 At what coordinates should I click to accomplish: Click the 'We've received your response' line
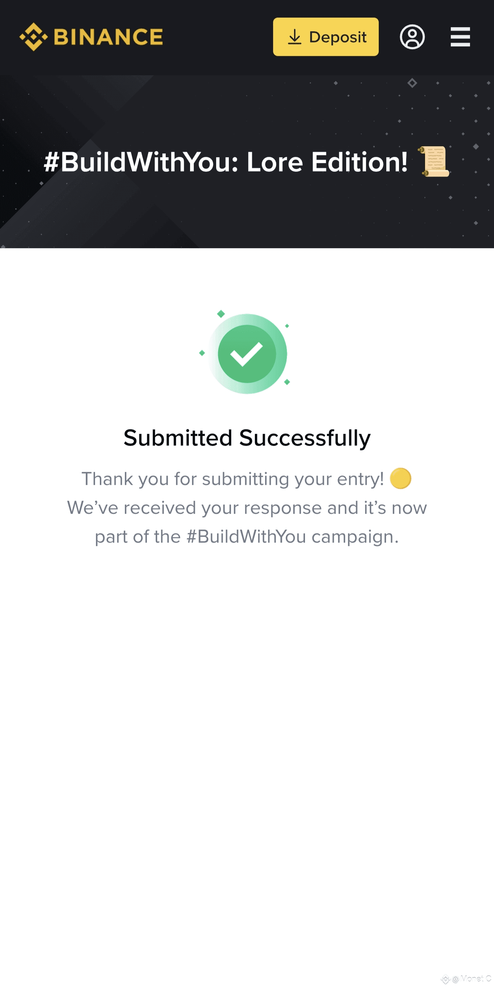pyautogui.click(x=247, y=508)
